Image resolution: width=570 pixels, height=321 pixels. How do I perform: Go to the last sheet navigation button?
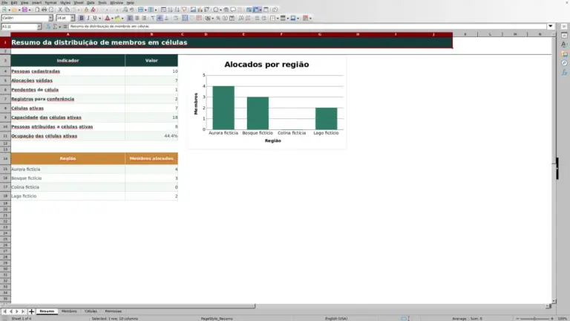coord(23,311)
